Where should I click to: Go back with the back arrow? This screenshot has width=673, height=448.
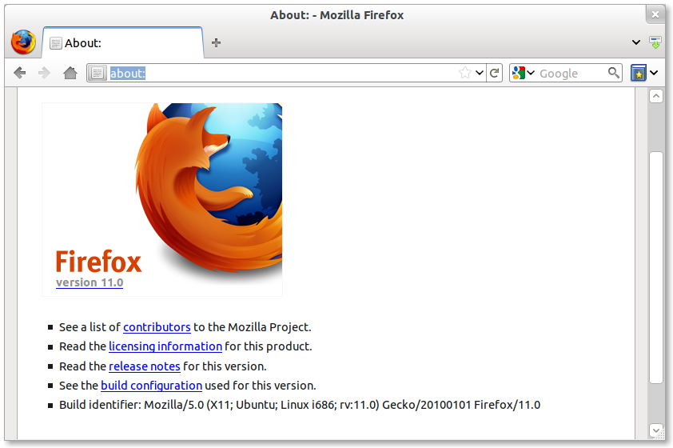click(20, 73)
